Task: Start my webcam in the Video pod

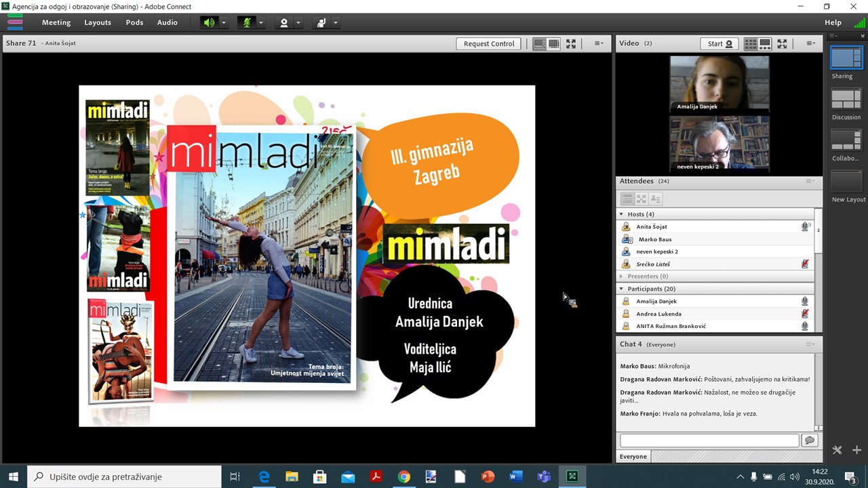Action: point(719,43)
